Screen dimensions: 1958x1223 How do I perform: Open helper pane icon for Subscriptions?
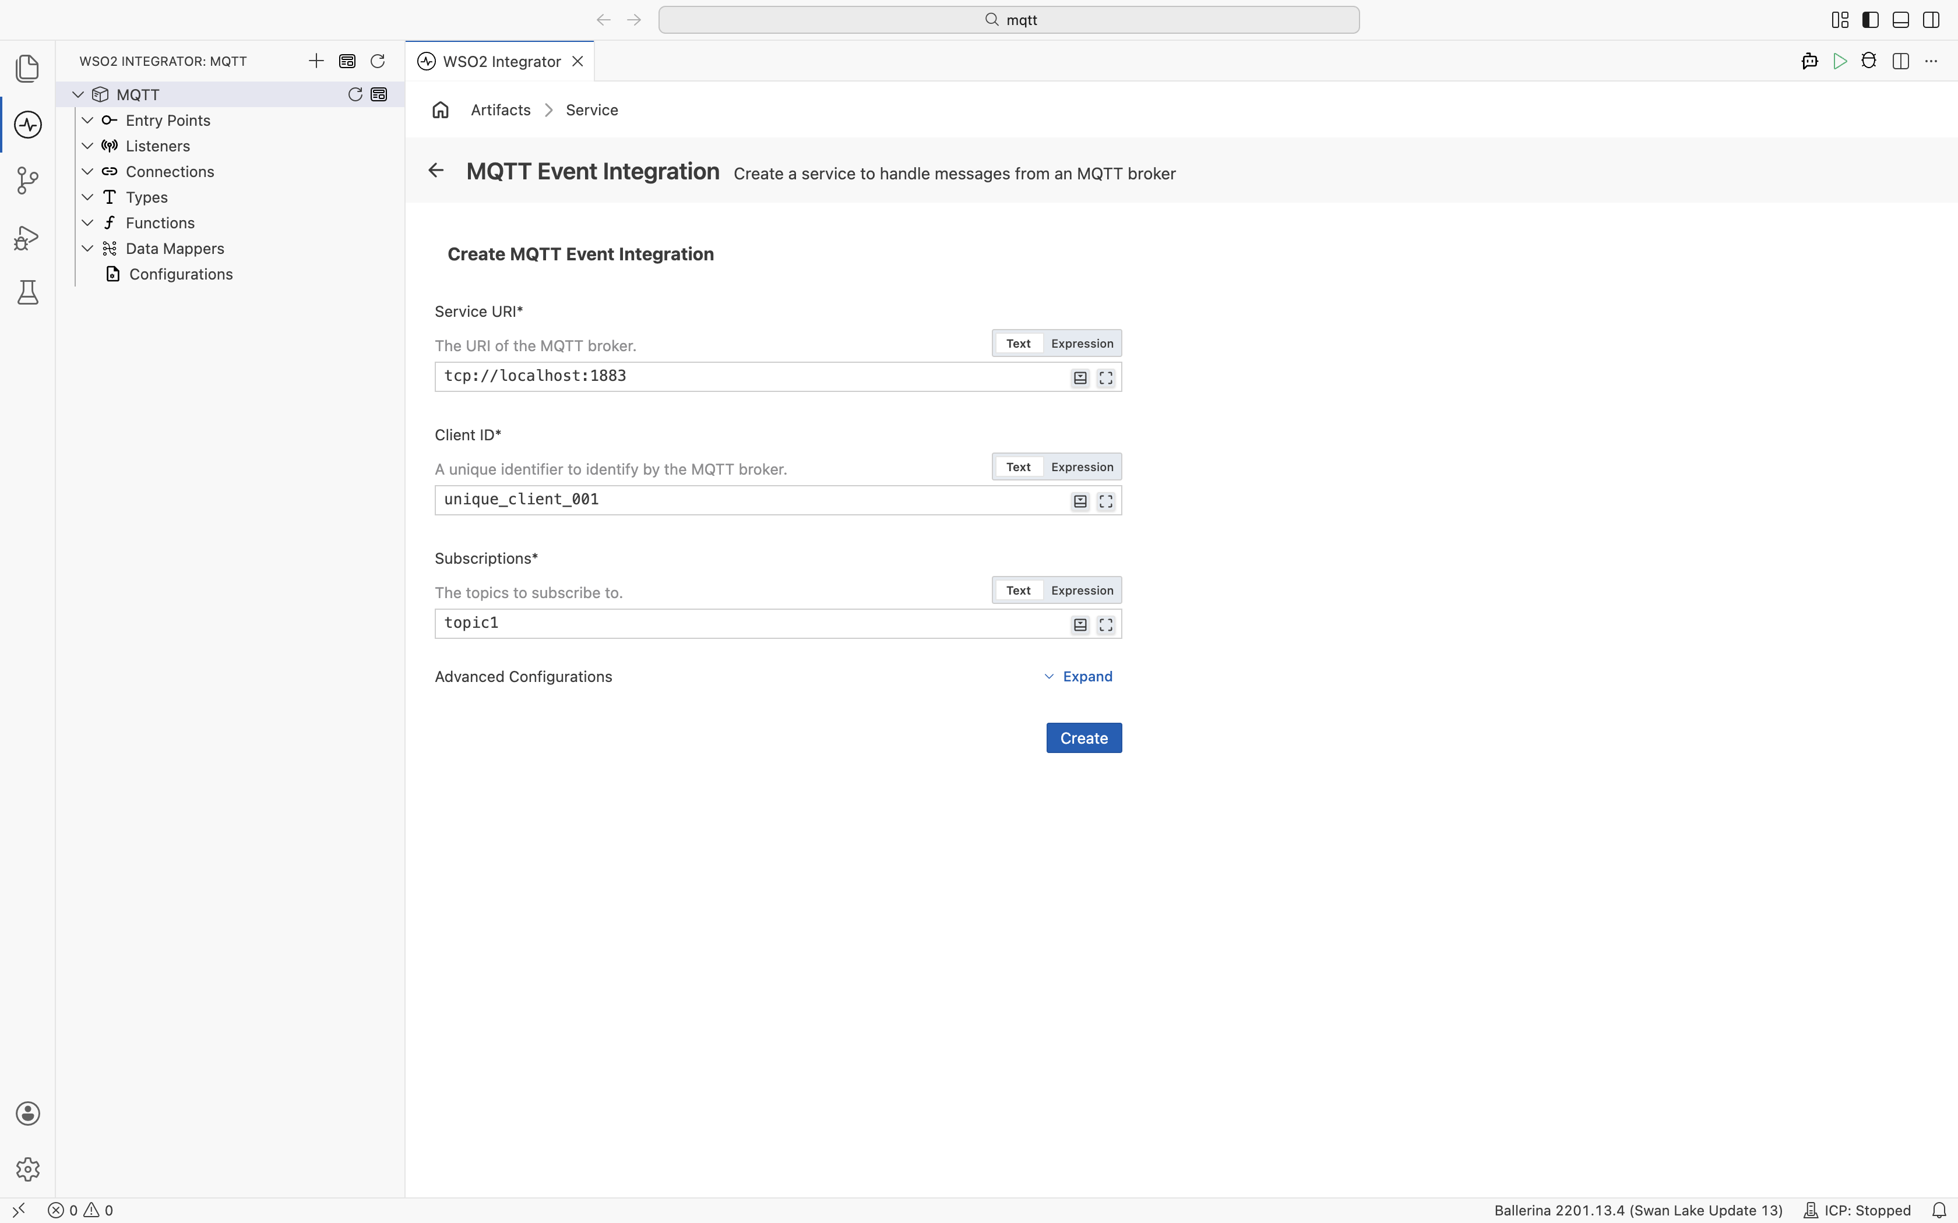click(x=1080, y=625)
